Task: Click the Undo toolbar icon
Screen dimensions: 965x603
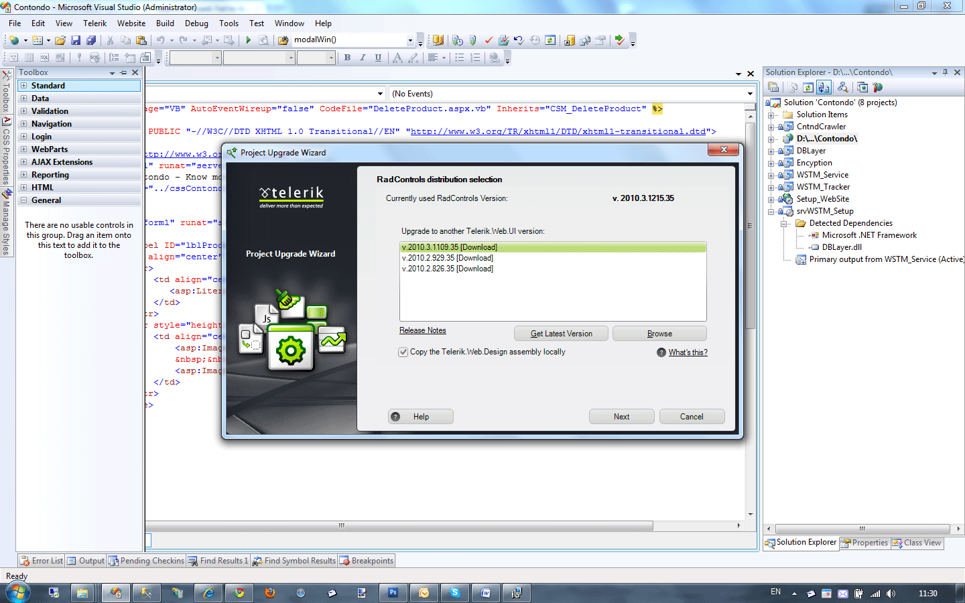Action: pos(161,40)
